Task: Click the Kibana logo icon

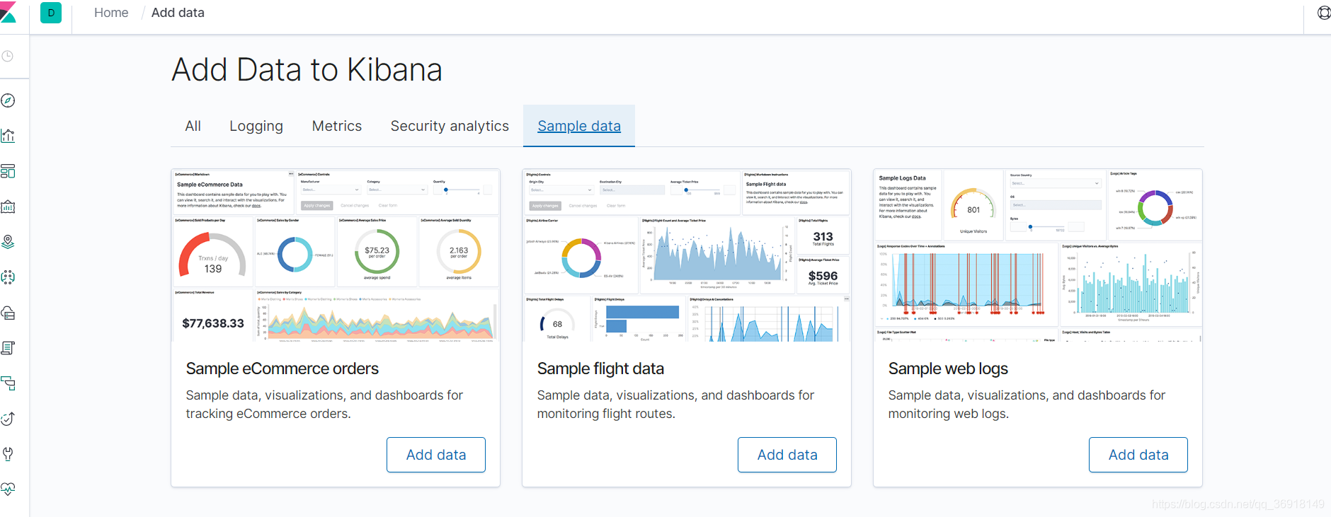Action: tap(8, 13)
